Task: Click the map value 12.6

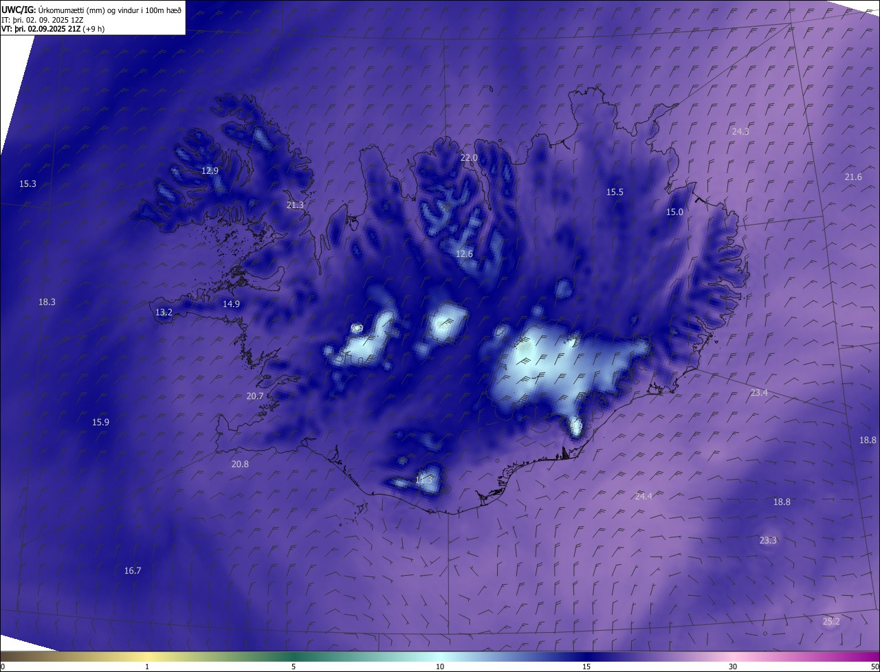Action: coord(465,254)
